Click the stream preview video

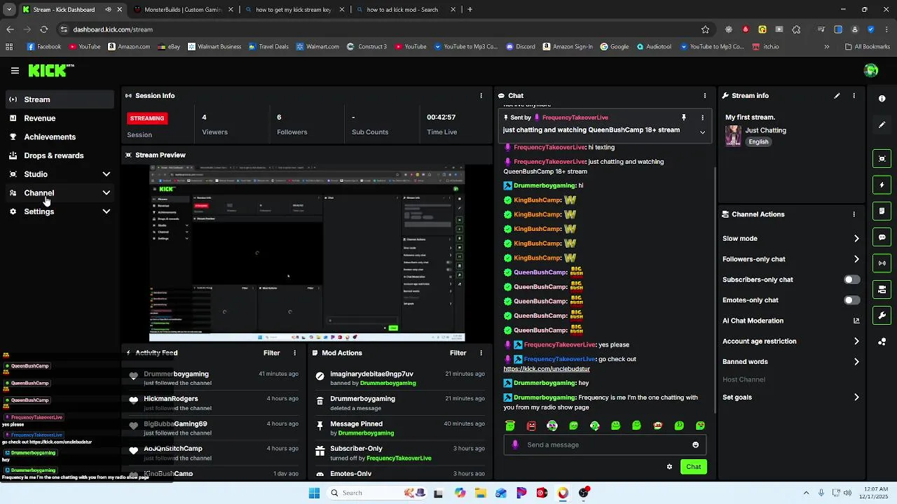(x=307, y=253)
